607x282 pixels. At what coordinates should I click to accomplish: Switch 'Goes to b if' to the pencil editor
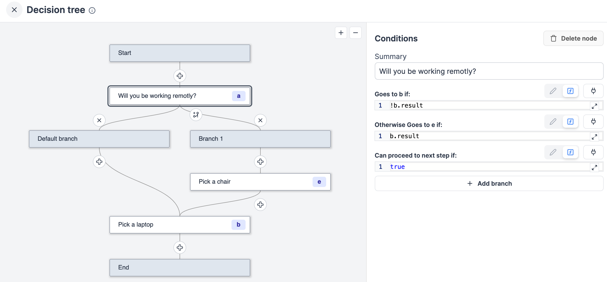553,91
